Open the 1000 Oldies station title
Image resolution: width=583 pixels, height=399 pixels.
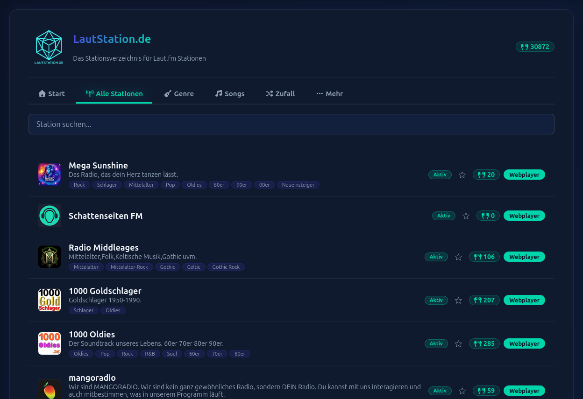tap(92, 334)
